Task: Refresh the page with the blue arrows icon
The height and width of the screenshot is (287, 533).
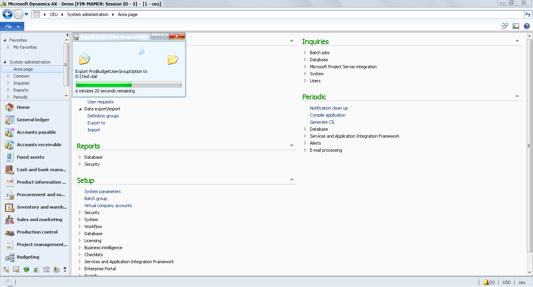Action: coord(528,14)
